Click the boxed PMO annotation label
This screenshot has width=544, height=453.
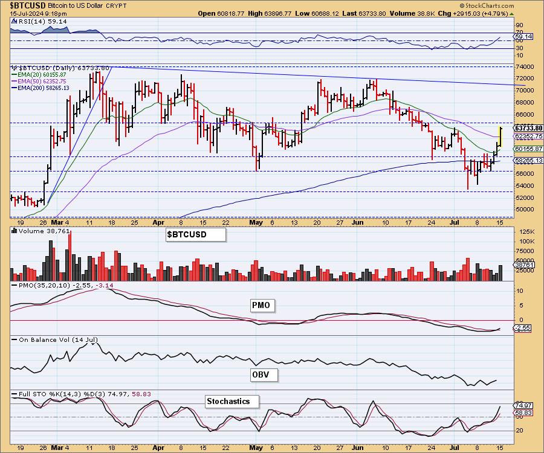click(262, 306)
